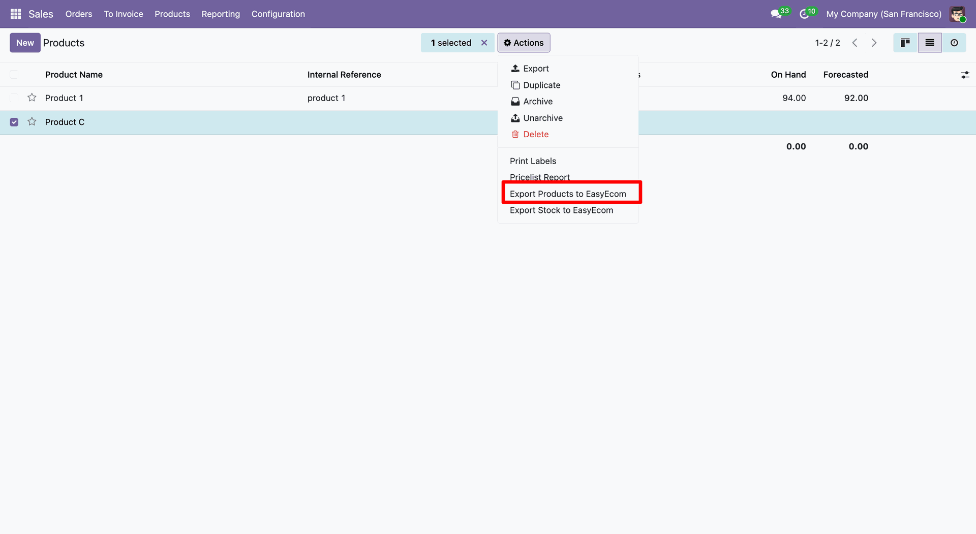Open the To Invoice menu
This screenshot has height=534, width=976.
pos(124,14)
